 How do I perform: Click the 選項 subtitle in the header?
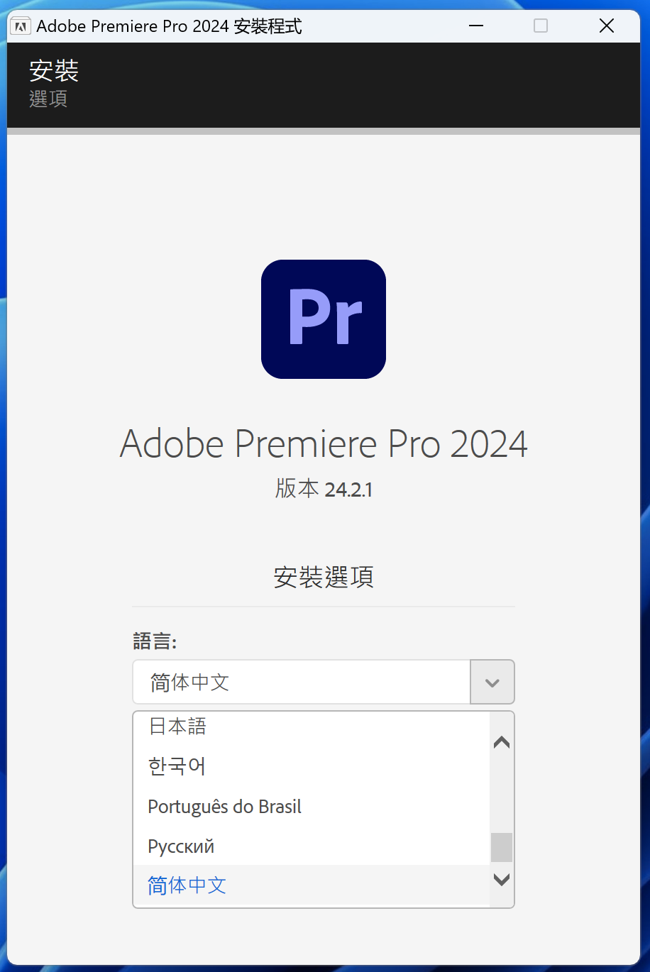click(48, 99)
